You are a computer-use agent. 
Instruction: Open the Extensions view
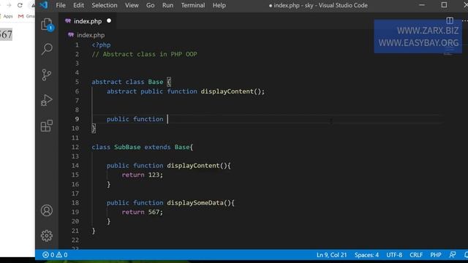47,126
